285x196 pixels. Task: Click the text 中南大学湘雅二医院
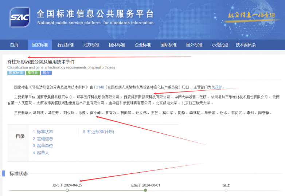(191, 97)
